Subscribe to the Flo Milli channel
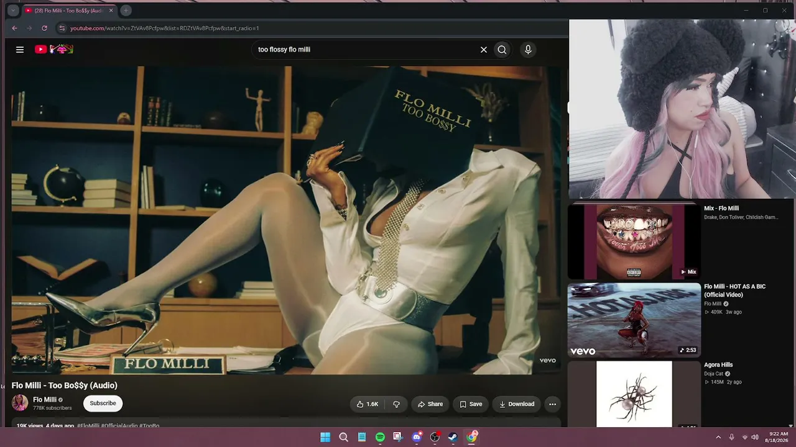 (x=103, y=404)
